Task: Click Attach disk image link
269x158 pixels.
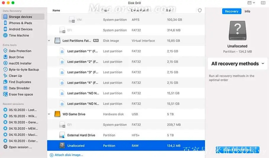Action: [x=69, y=155]
